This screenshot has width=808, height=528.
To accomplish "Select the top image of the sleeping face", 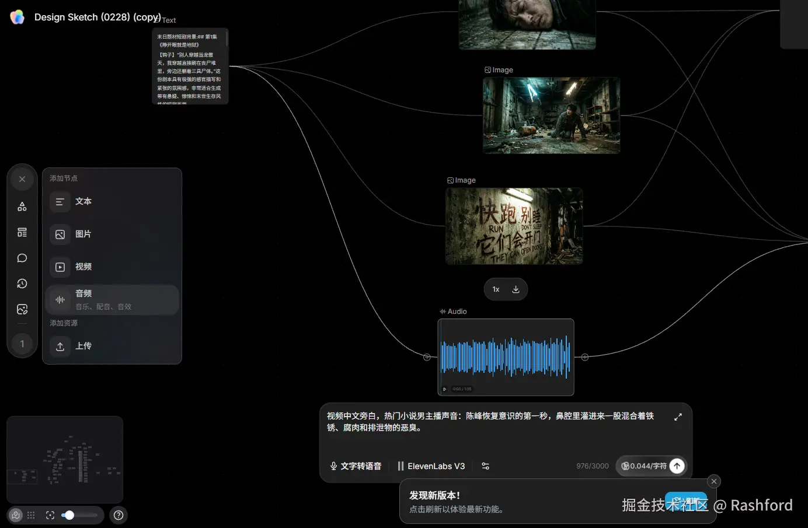I will 527,25.
